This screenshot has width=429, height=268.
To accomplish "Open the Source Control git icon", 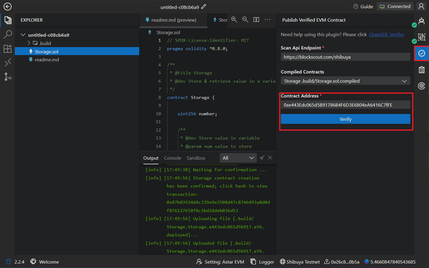I will [x=8, y=77].
